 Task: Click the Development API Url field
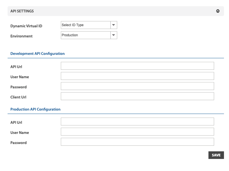138,66
